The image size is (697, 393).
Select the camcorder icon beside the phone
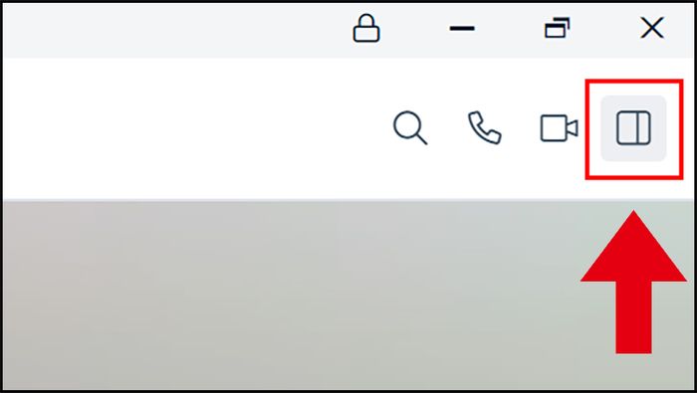click(x=559, y=128)
